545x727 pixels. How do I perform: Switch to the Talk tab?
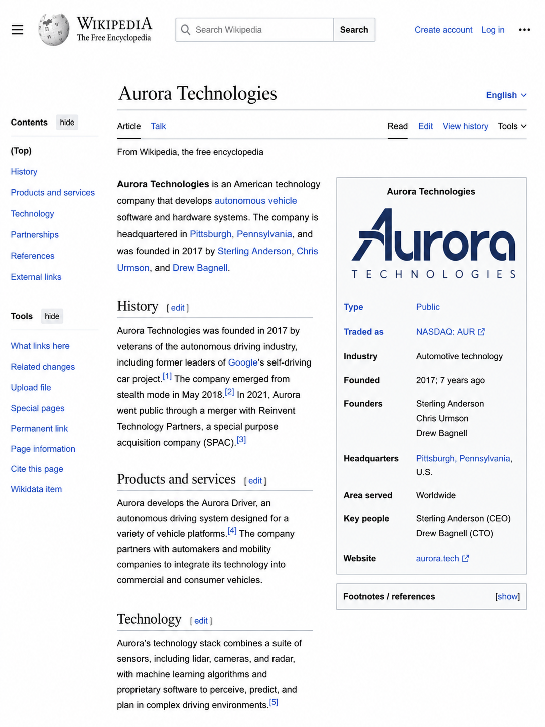[158, 126]
